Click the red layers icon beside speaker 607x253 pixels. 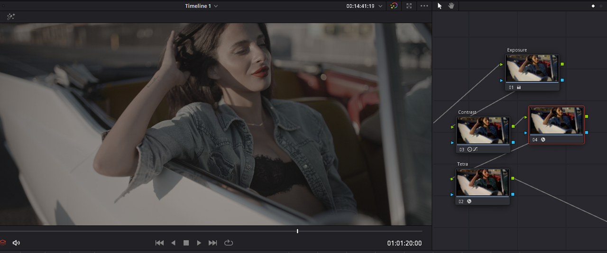(2, 243)
